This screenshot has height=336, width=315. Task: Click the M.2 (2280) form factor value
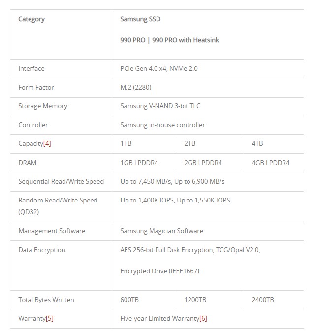pyautogui.click(x=136, y=87)
